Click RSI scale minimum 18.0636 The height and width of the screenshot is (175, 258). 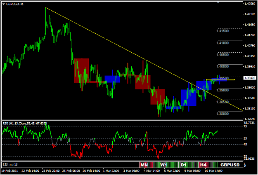(249, 159)
